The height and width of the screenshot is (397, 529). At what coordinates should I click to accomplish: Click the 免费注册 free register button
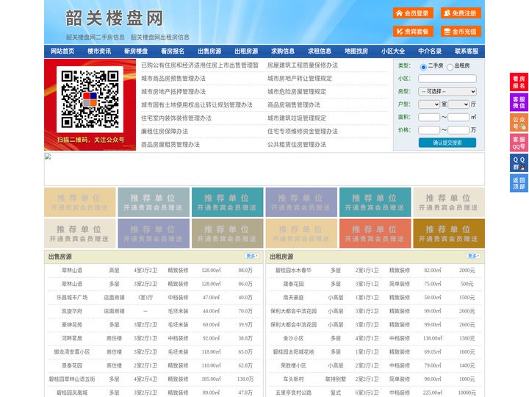(461, 13)
